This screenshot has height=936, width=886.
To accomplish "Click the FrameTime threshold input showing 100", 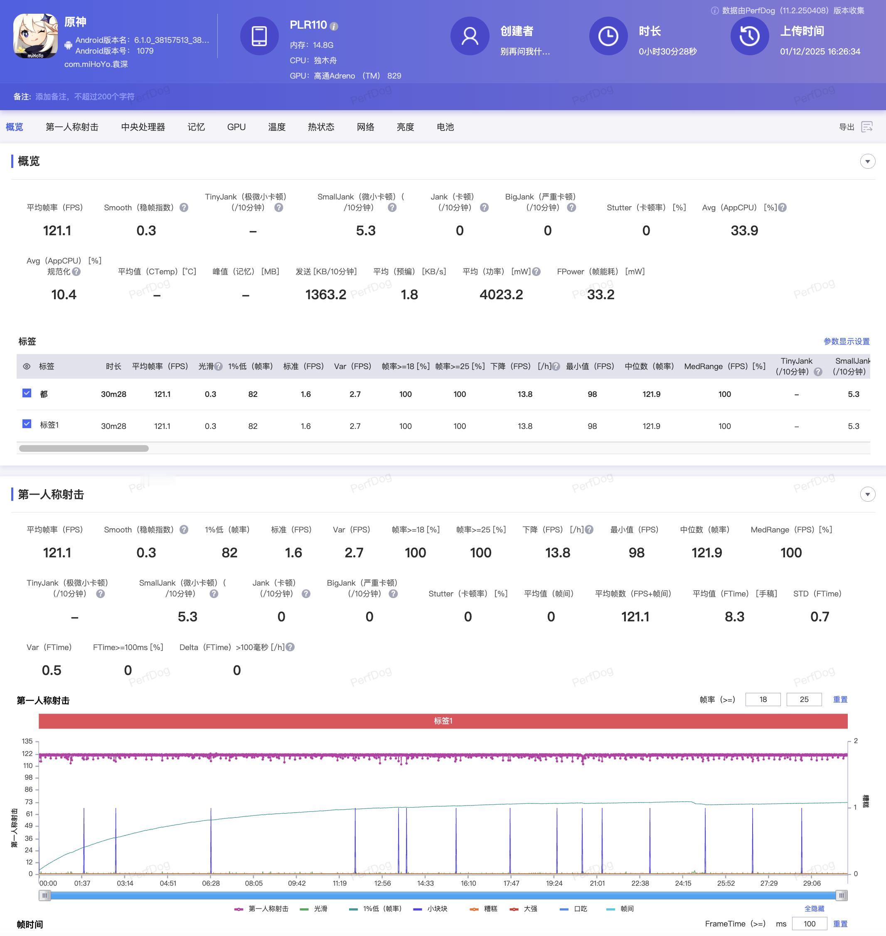I will click(809, 924).
